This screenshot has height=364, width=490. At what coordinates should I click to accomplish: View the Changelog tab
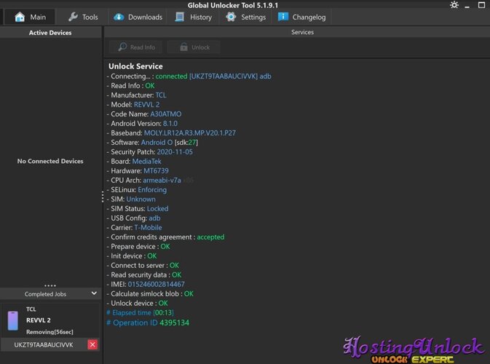pyautogui.click(x=301, y=17)
